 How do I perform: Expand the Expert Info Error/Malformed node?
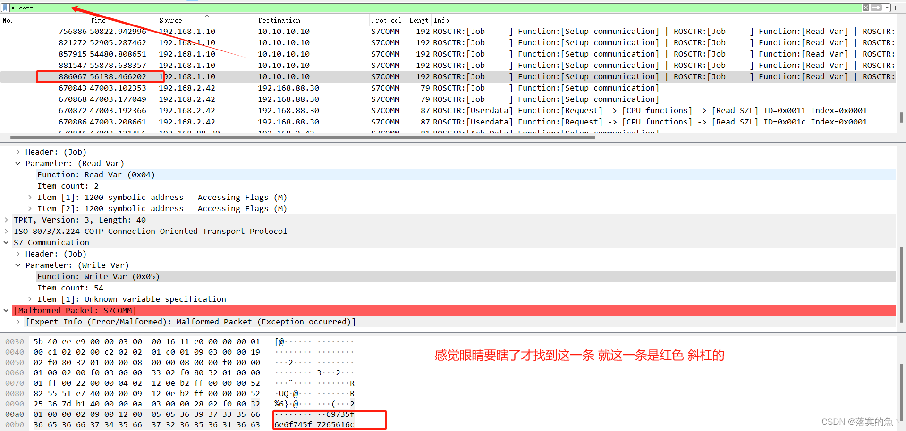(18, 322)
